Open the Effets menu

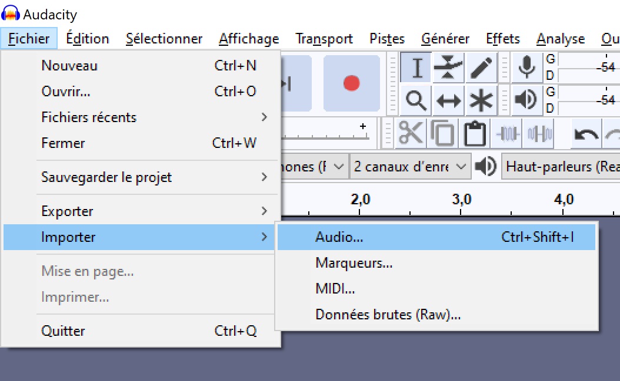click(502, 39)
